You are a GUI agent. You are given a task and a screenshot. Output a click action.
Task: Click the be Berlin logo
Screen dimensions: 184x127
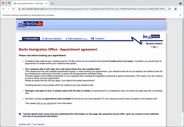[151, 37]
